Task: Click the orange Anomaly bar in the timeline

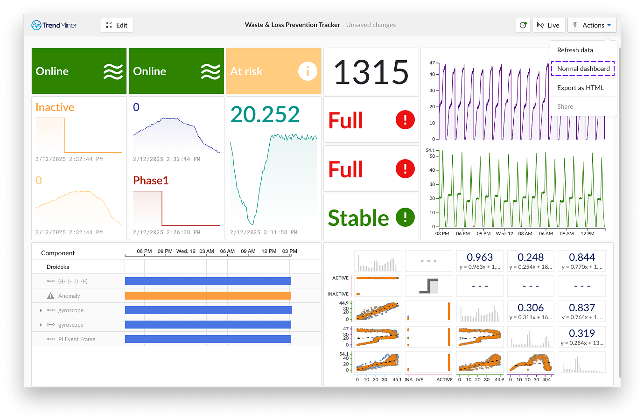Action: tap(208, 295)
